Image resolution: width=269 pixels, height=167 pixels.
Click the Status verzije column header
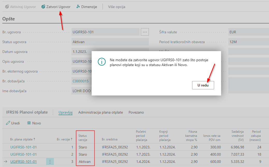[x=83, y=138]
